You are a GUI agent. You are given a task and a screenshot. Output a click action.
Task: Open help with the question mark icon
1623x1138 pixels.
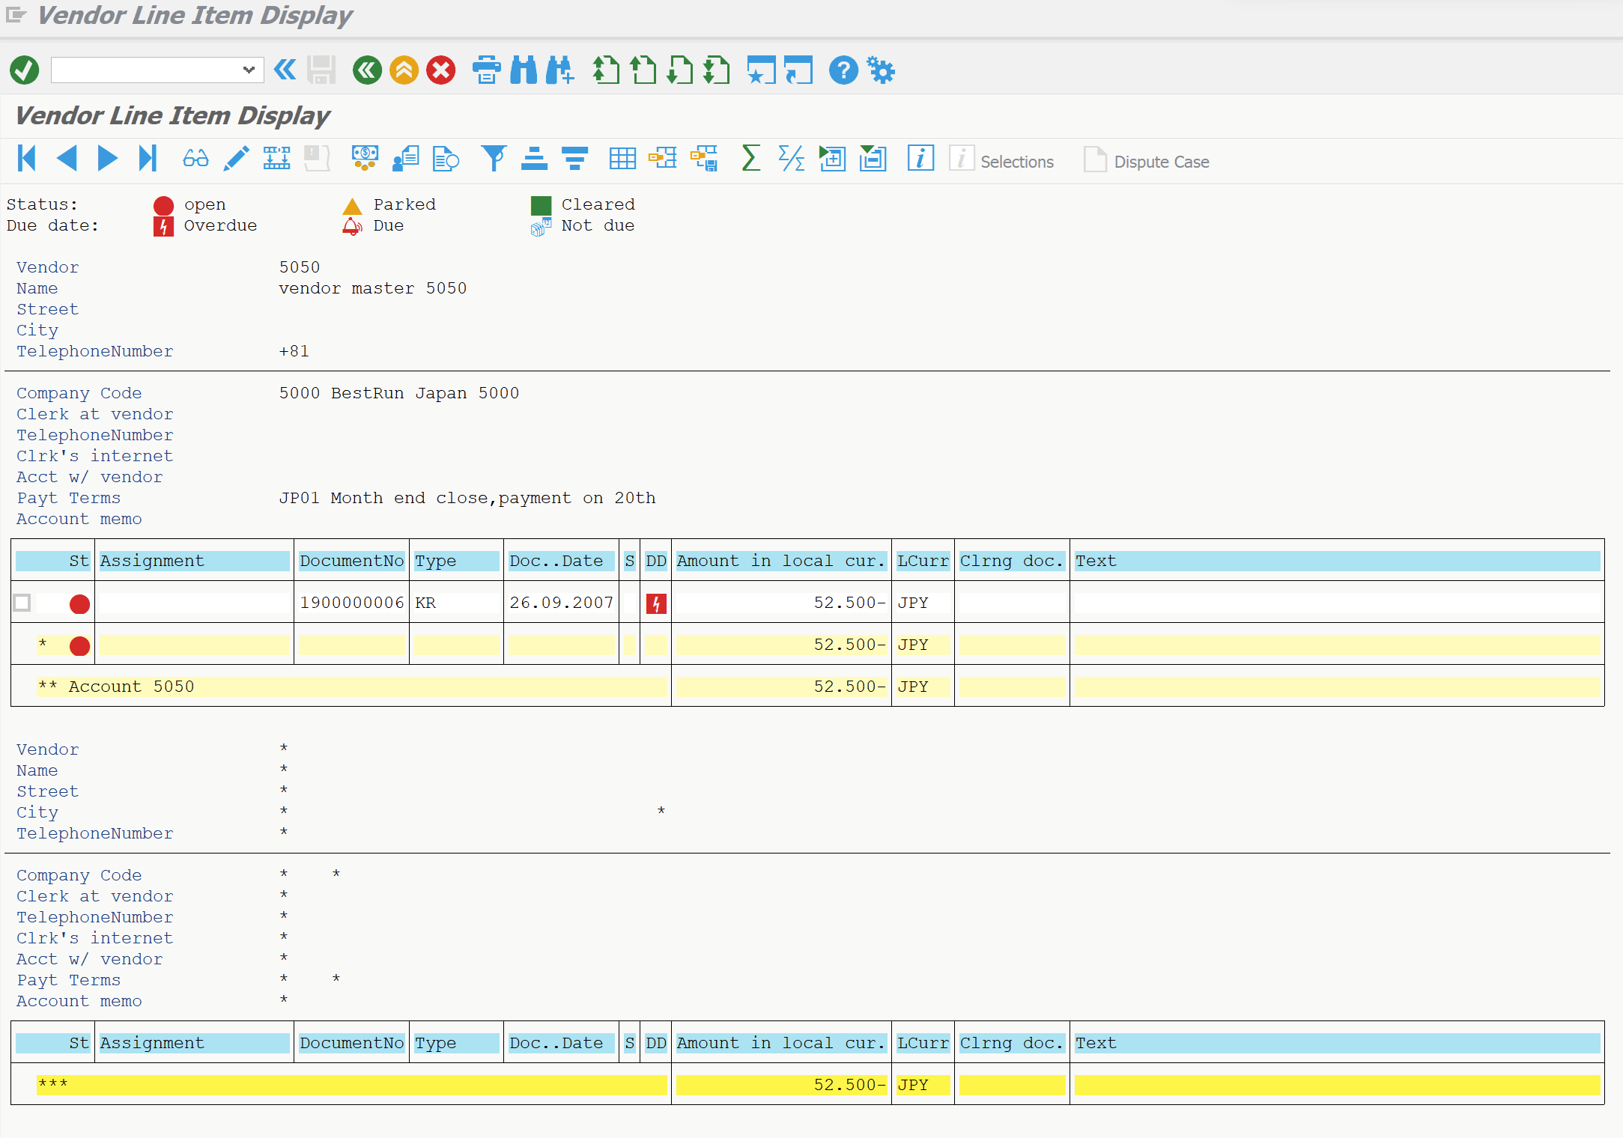click(843, 70)
